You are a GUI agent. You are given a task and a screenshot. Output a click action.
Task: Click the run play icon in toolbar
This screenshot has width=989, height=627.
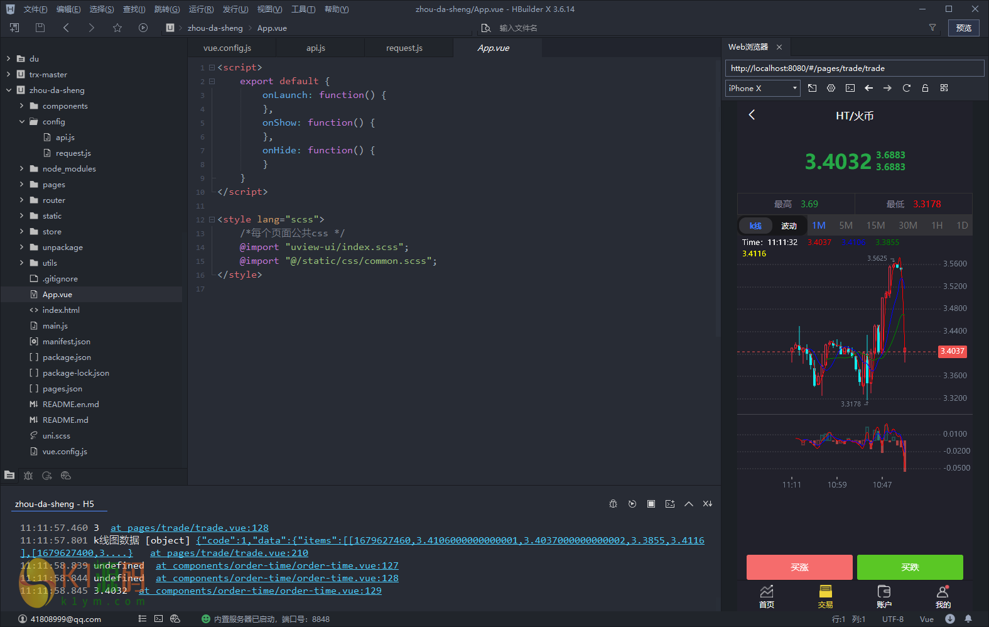pyautogui.click(x=143, y=28)
